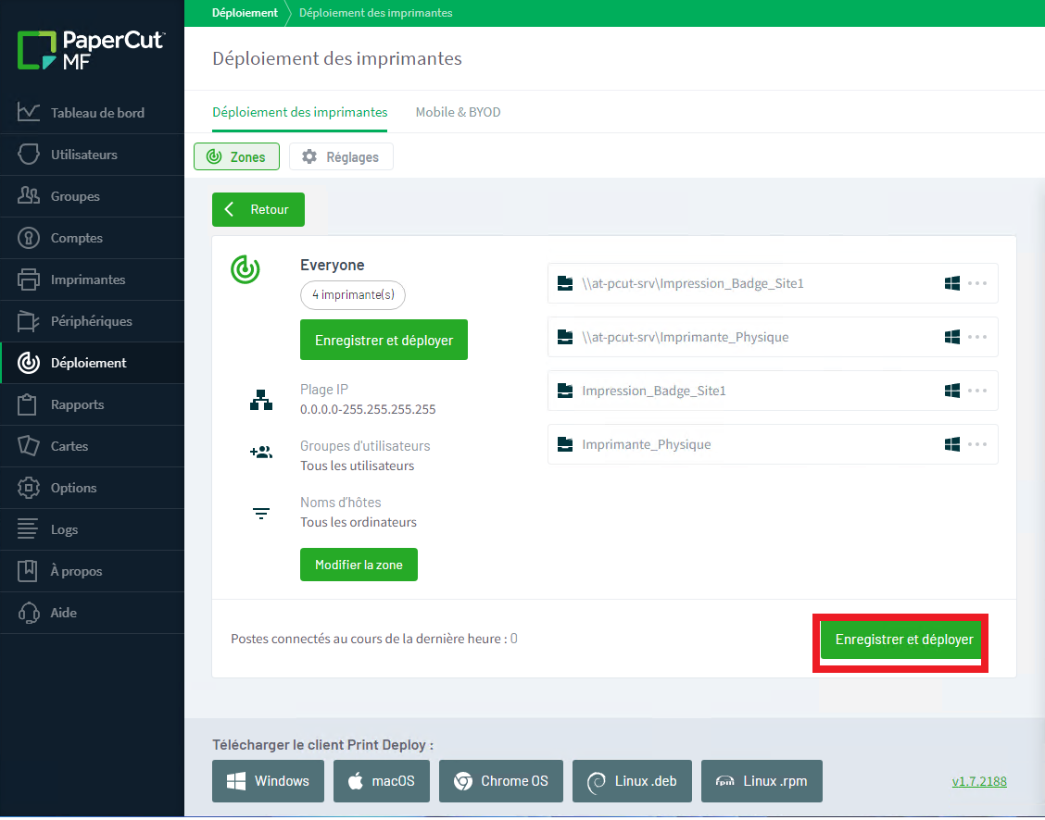Click the Noms d'hôtes icon

click(x=261, y=512)
